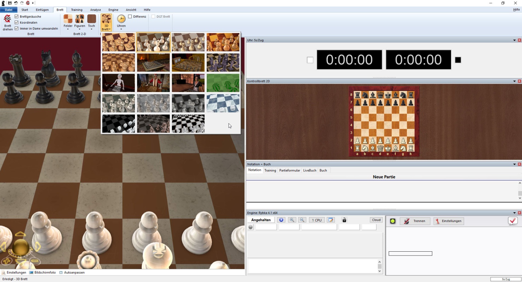Open Notation + Buch panel dropdown arrow
The width and height of the screenshot is (522, 282).
(x=515, y=164)
